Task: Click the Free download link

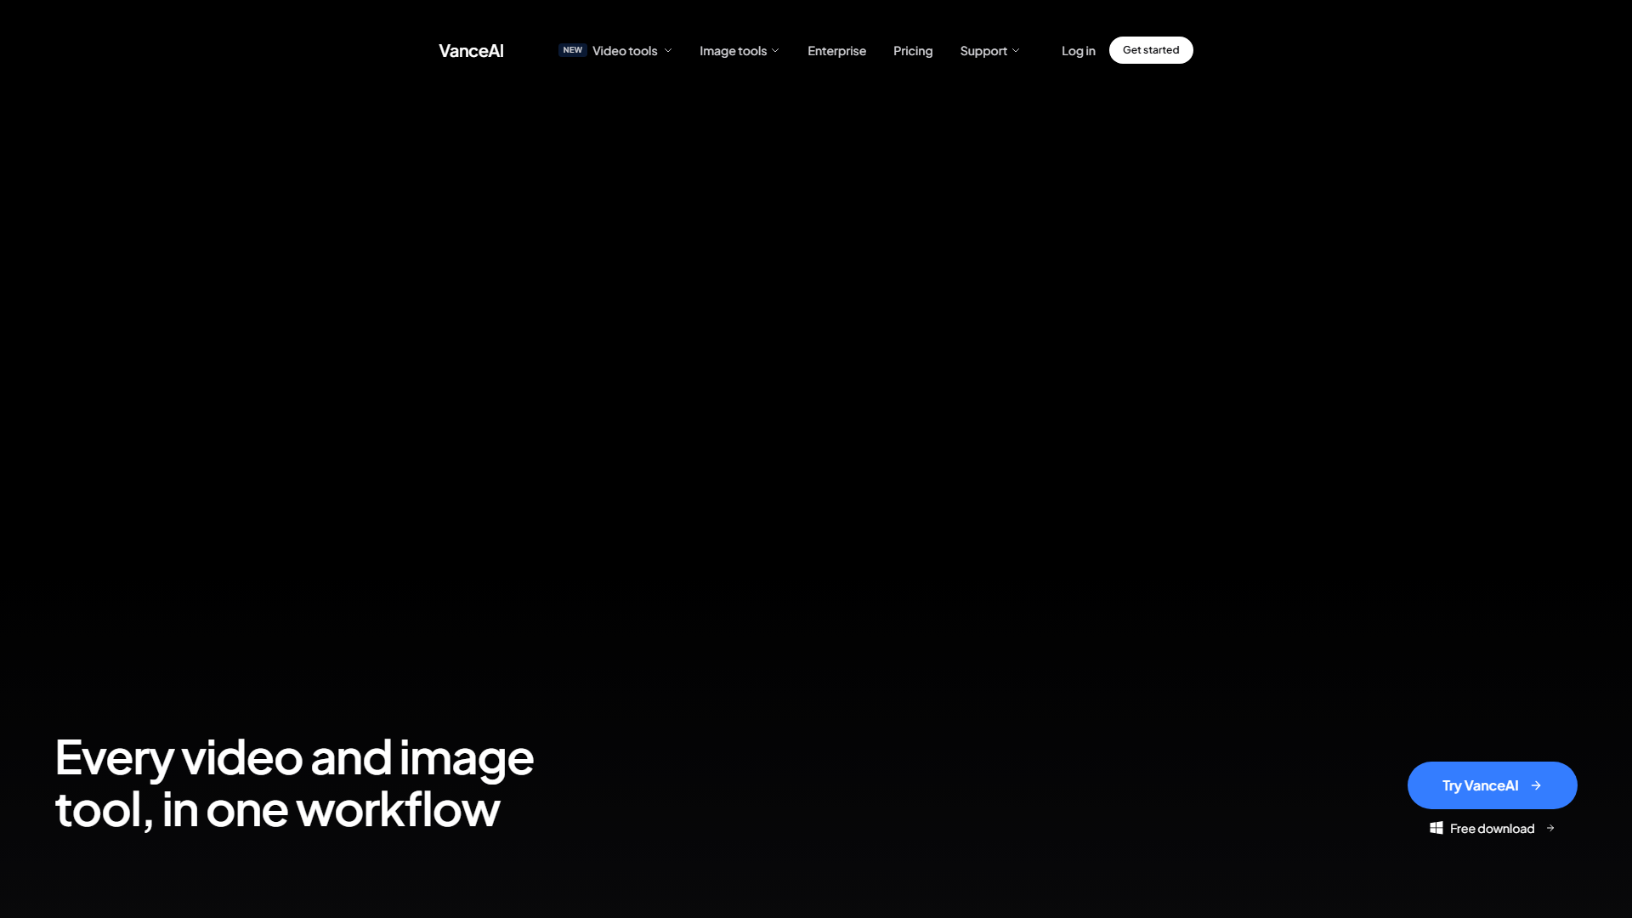Action: (x=1493, y=829)
